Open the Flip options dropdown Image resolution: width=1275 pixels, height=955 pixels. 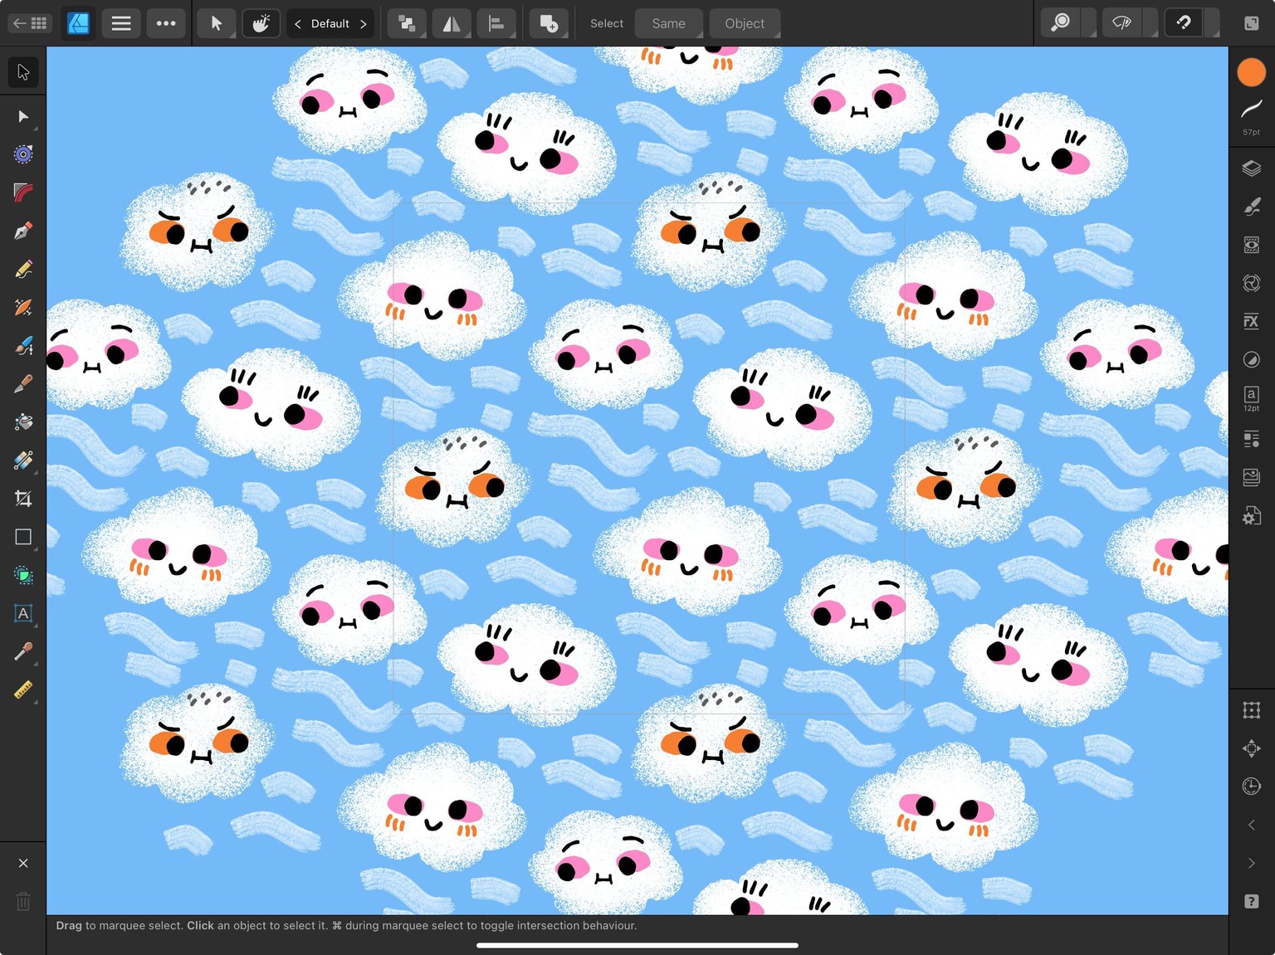(x=452, y=23)
